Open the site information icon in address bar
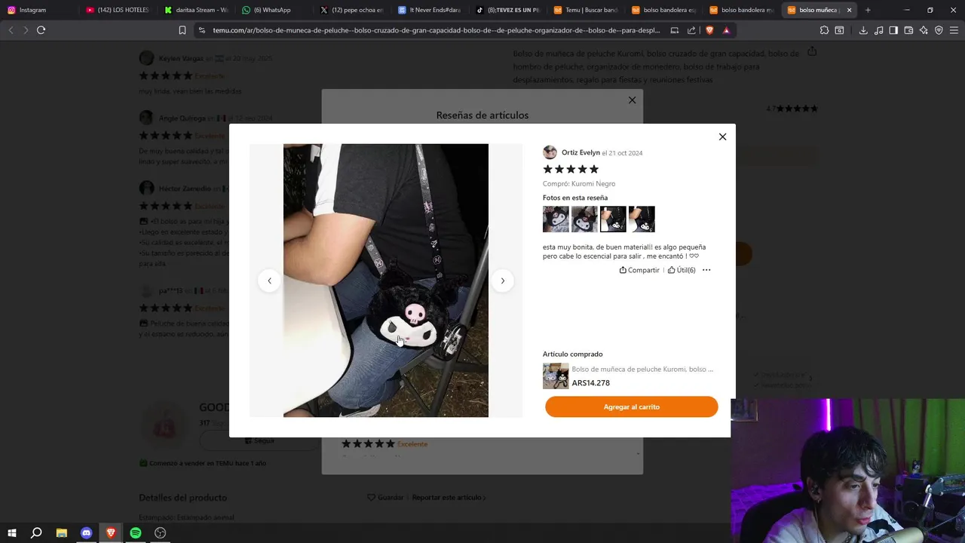The height and width of the screenshot is (543, 965). click(x=201, y=30)
